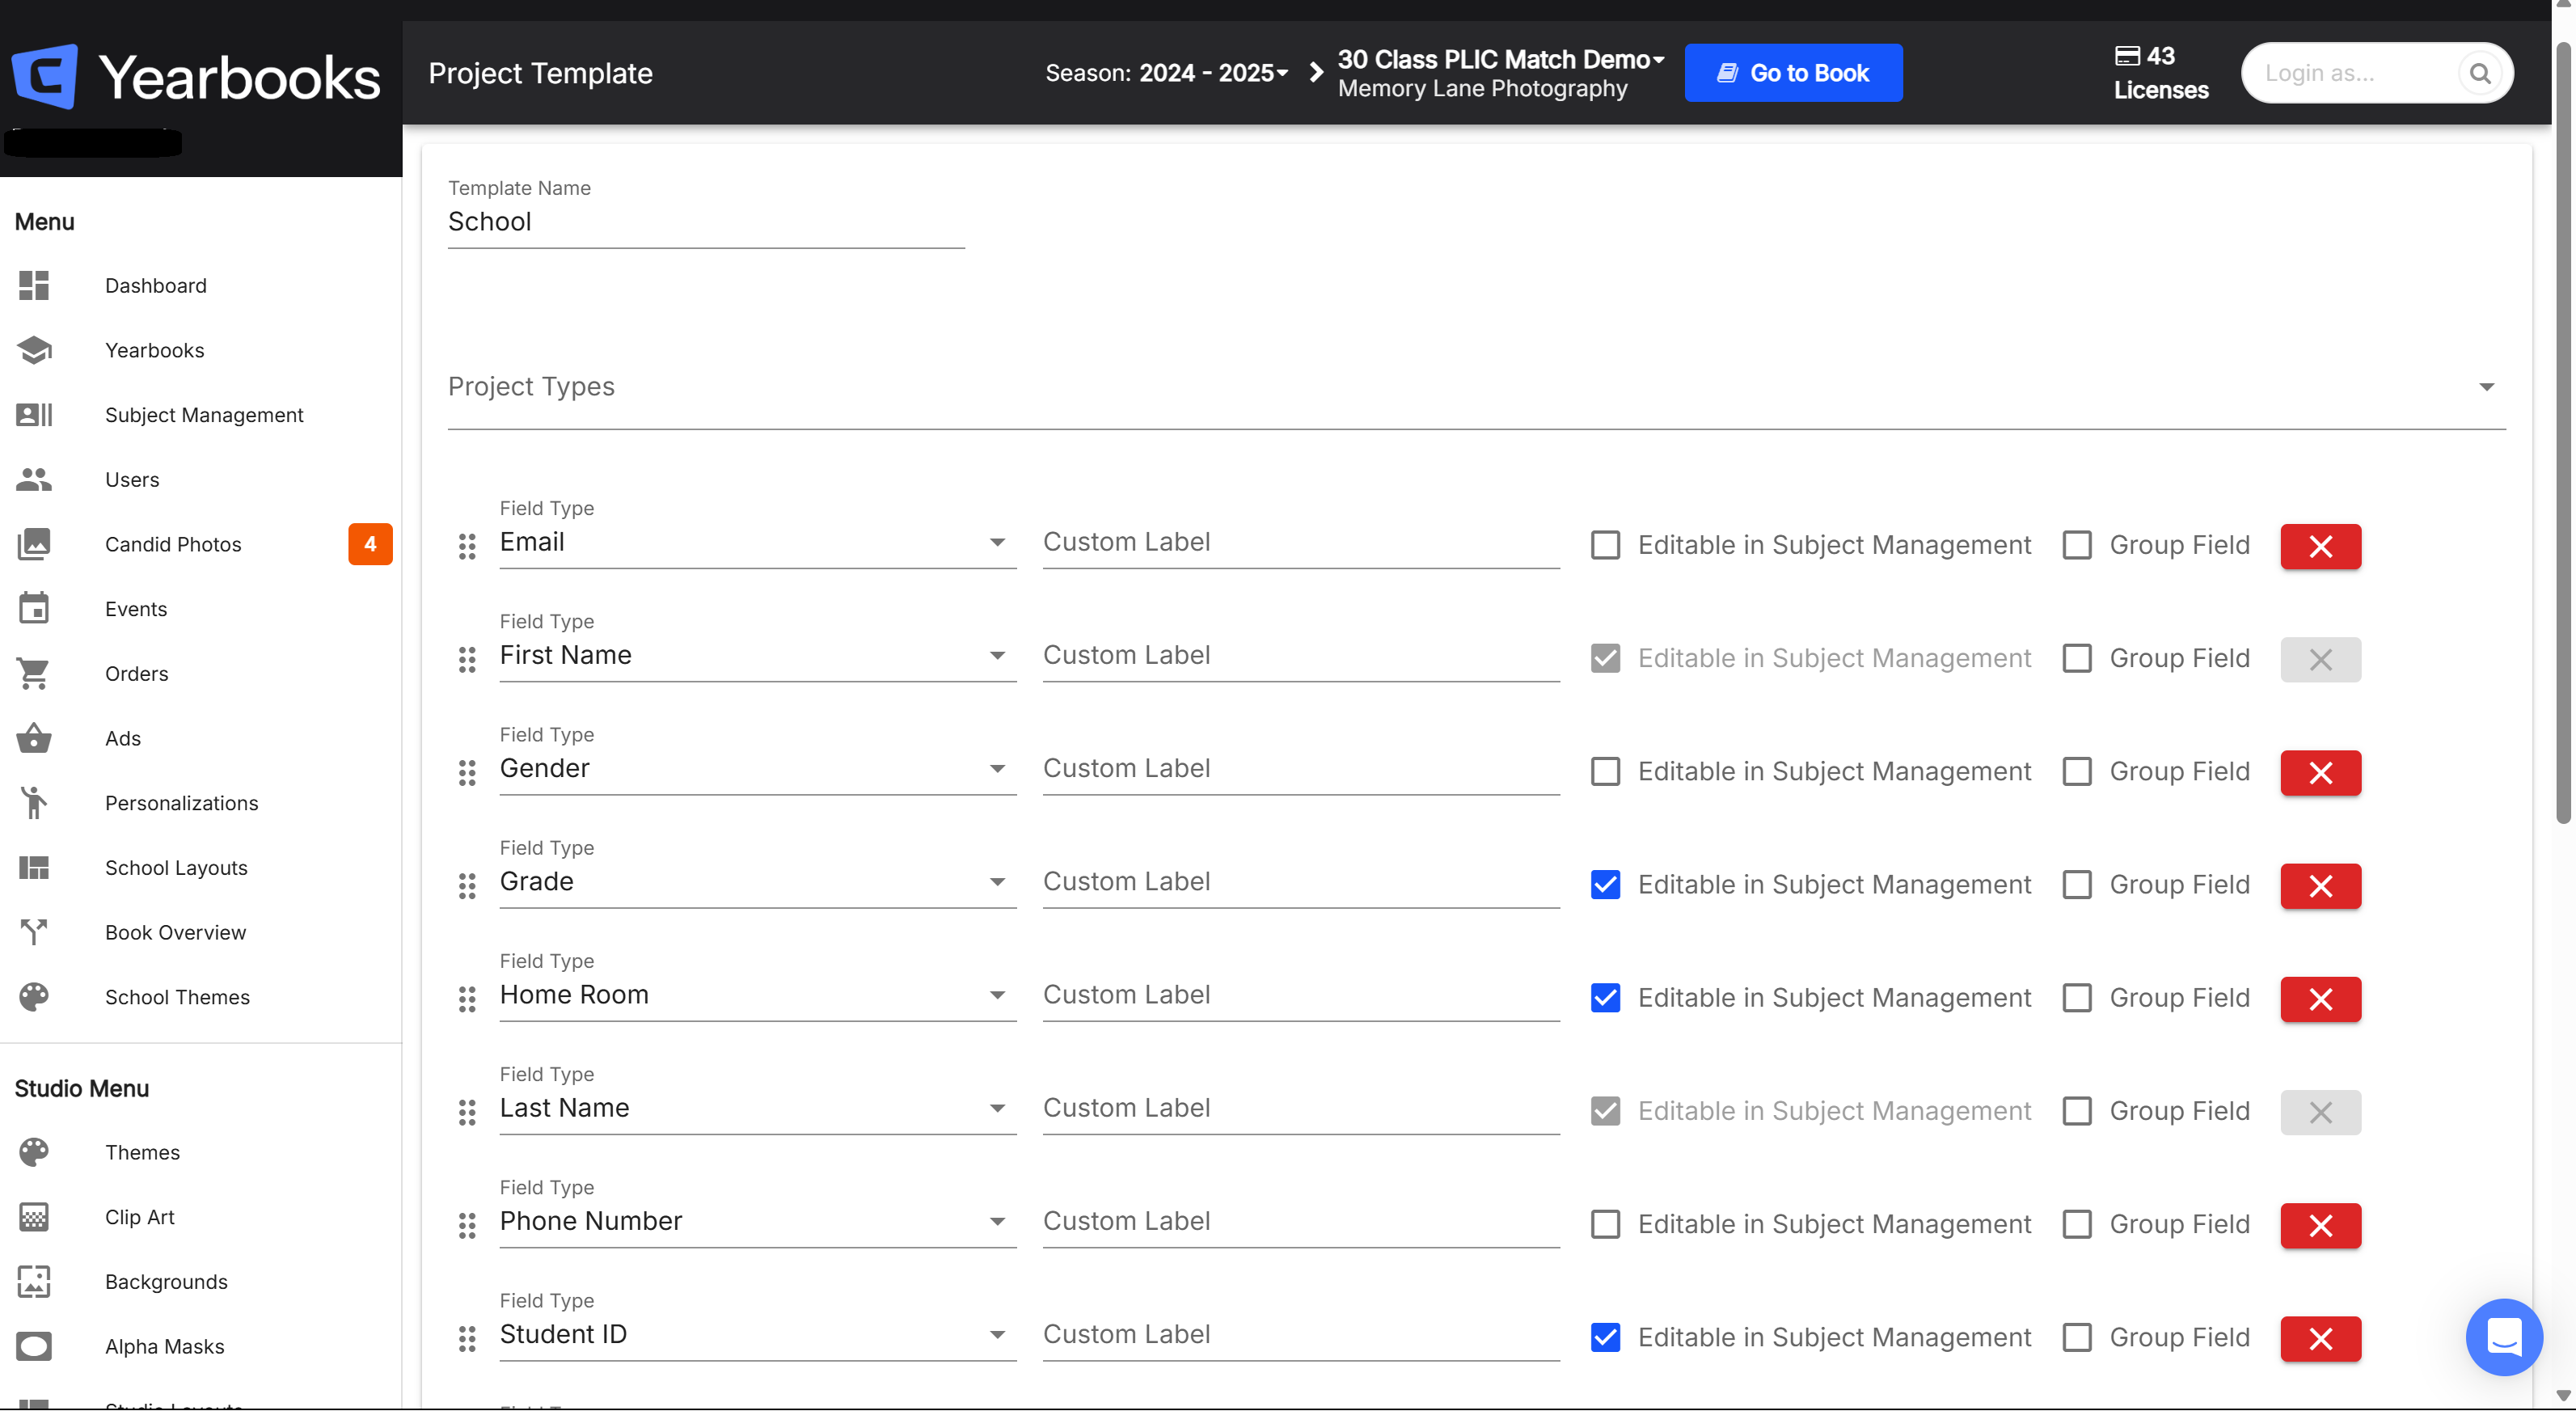Screen dimensions: 2576x1411
Task: Click the Subject Management contact icon
Action: click(34, 415)
